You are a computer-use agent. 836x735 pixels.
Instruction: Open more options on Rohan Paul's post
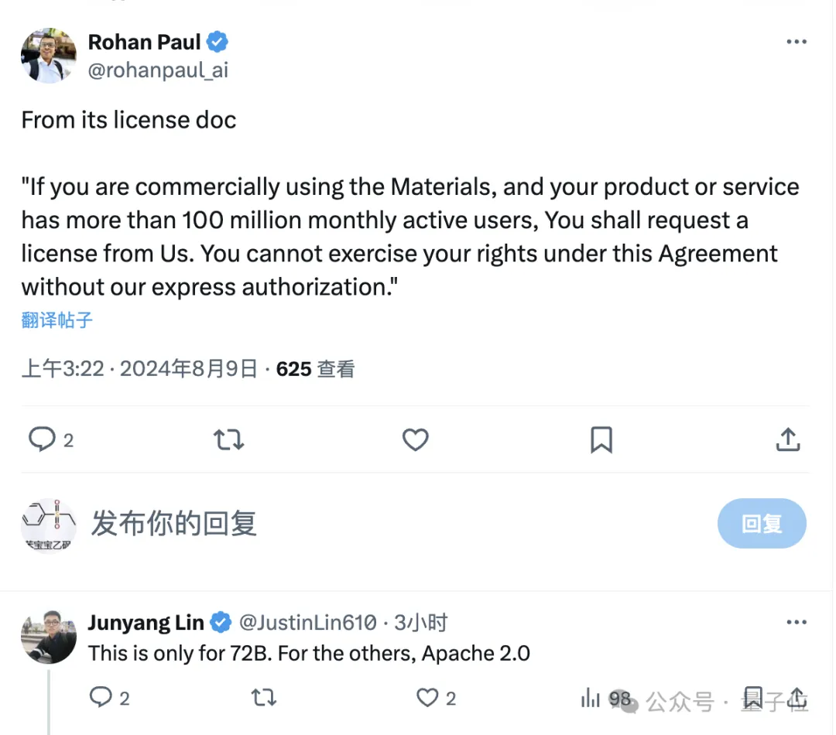[x=797, y=42]
